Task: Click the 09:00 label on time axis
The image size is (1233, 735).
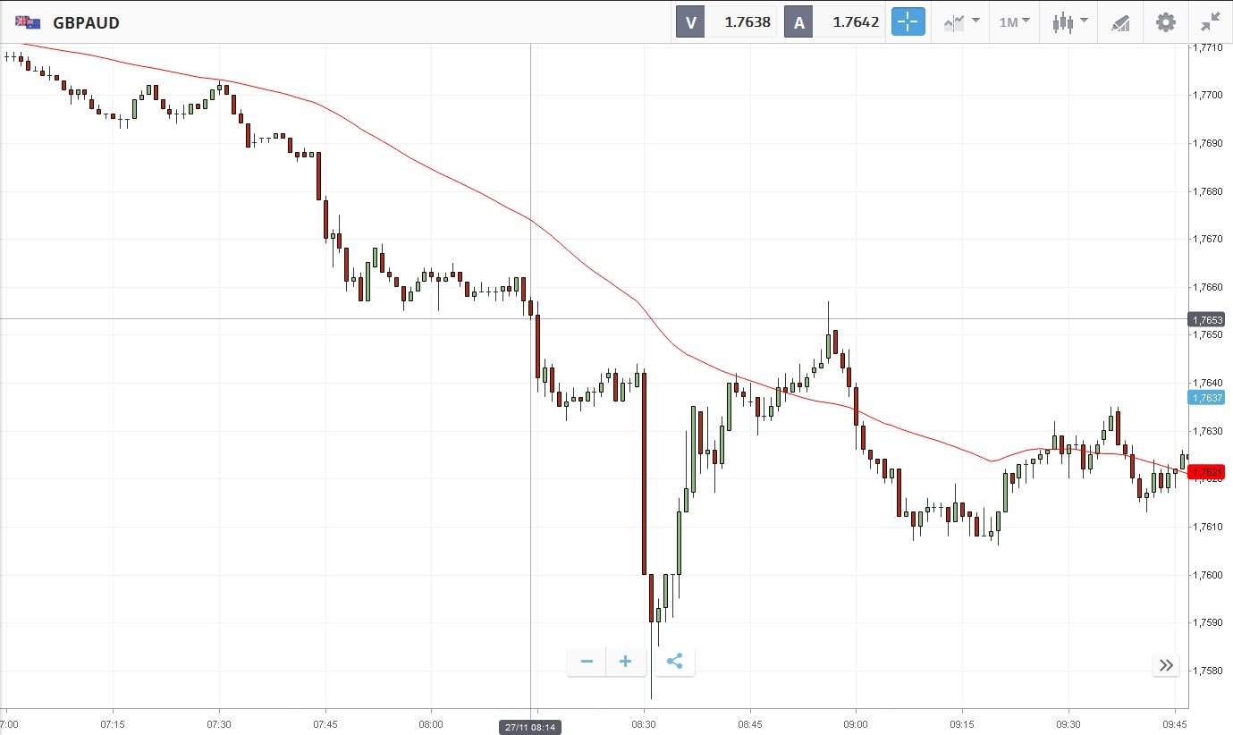Action: 856,723
